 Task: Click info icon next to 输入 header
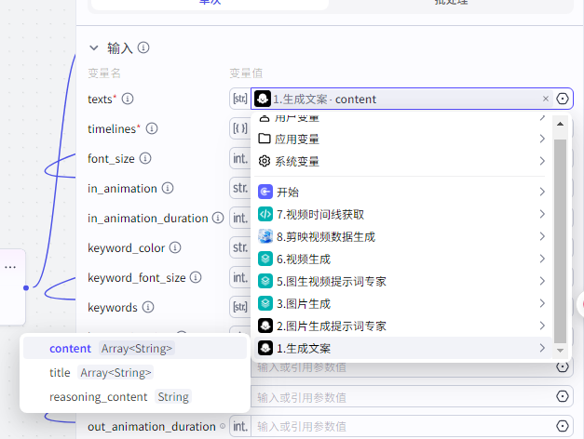(143, 48)
